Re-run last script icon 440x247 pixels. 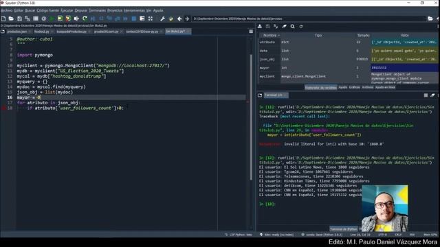(x=85, y=19)
